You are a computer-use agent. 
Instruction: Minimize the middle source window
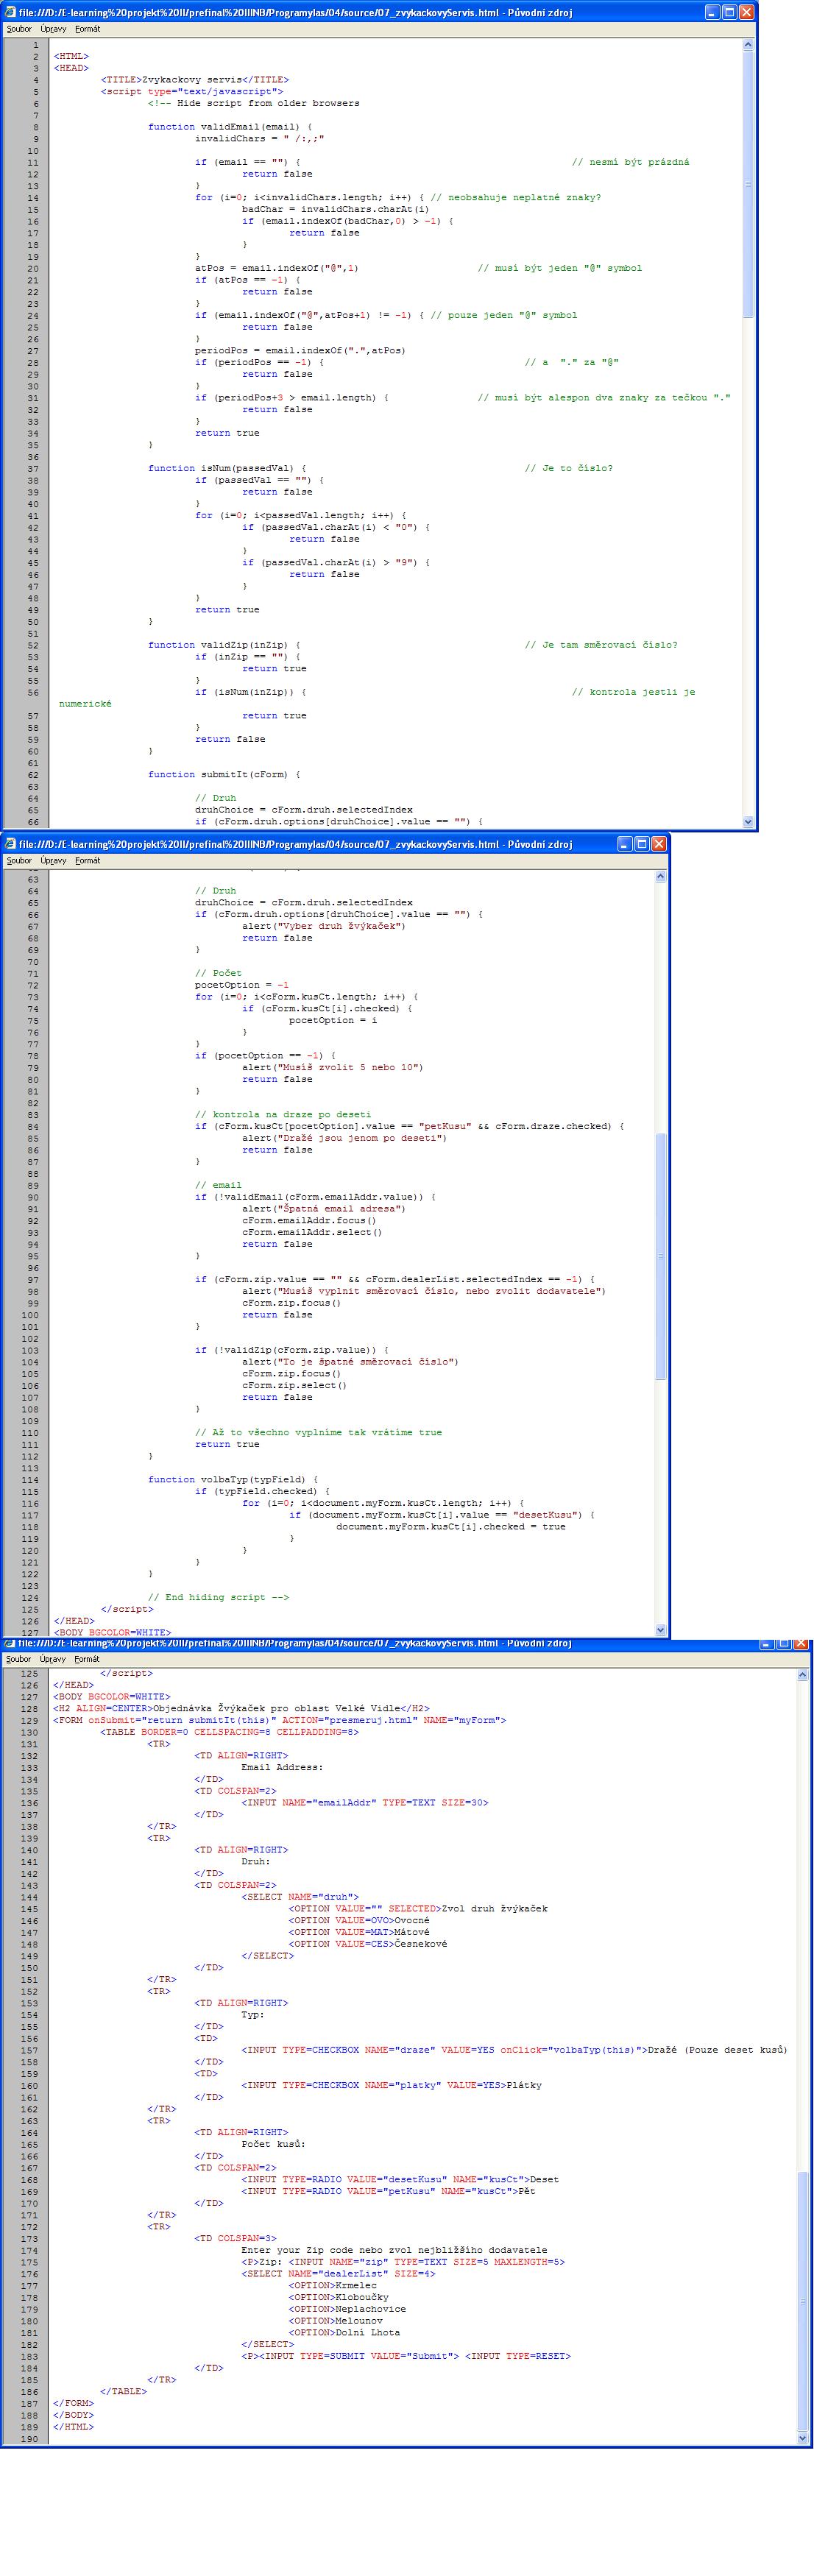(625, 844)
